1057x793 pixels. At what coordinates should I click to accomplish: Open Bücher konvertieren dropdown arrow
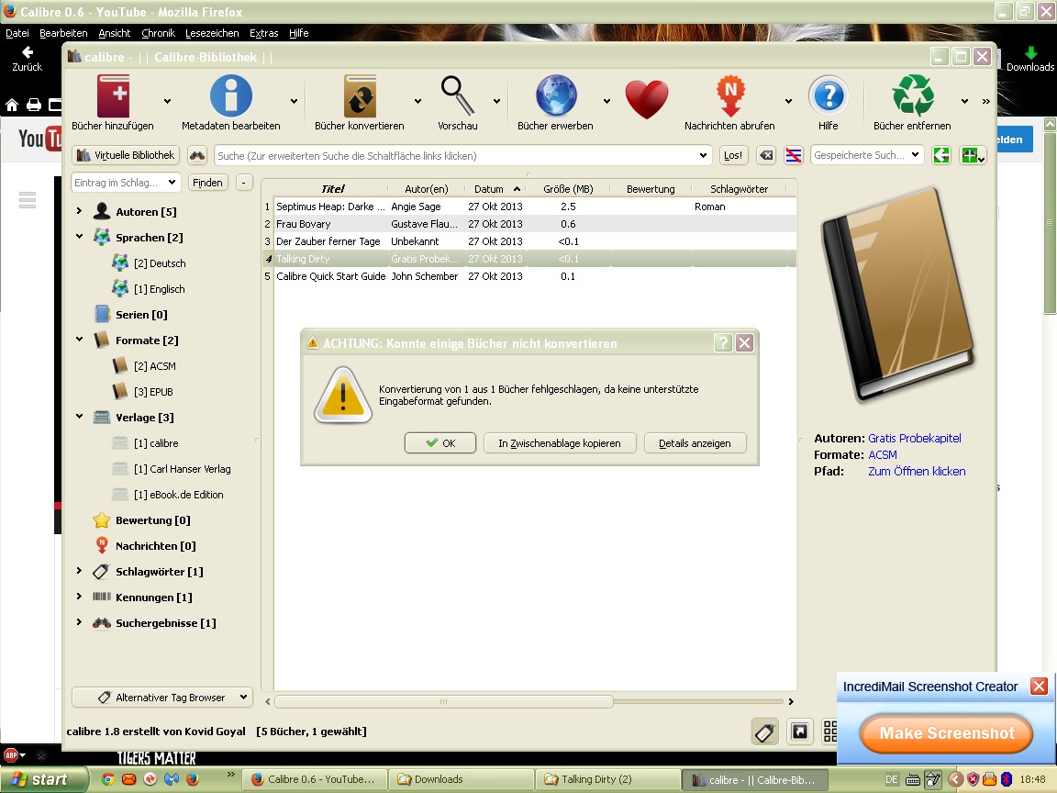(x=417, y=101)
